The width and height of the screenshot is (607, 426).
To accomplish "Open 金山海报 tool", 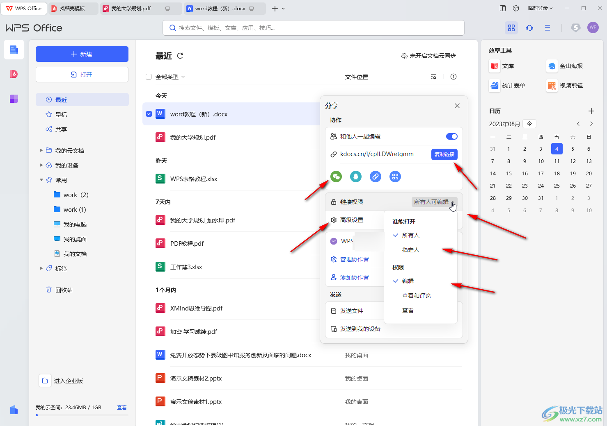I will tap(565, 66).
